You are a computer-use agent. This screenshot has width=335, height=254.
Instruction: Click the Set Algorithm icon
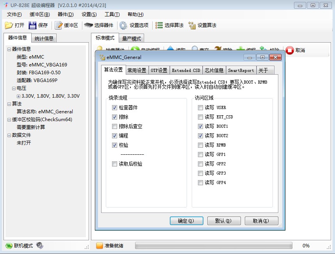pos(192,25)
